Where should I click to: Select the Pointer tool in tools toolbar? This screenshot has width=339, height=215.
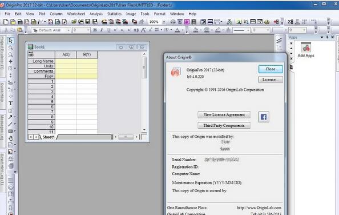pyautogui.click(x=10, y=41)
